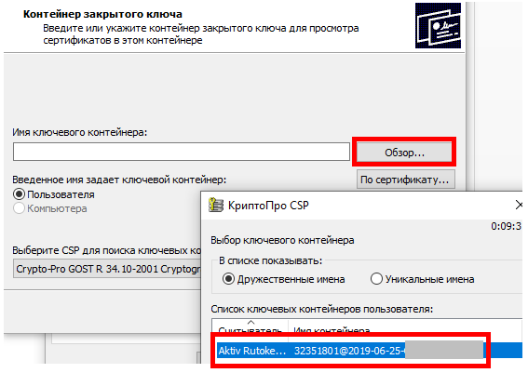Screen dimensions: 528x373
Task: Click the По сертификату... button
Action: point(405,180)
